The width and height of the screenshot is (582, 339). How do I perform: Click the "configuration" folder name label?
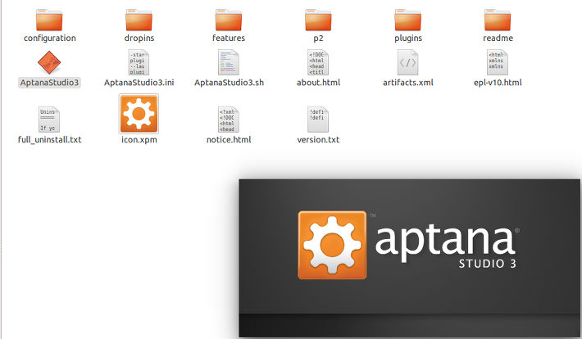(50, 38)
